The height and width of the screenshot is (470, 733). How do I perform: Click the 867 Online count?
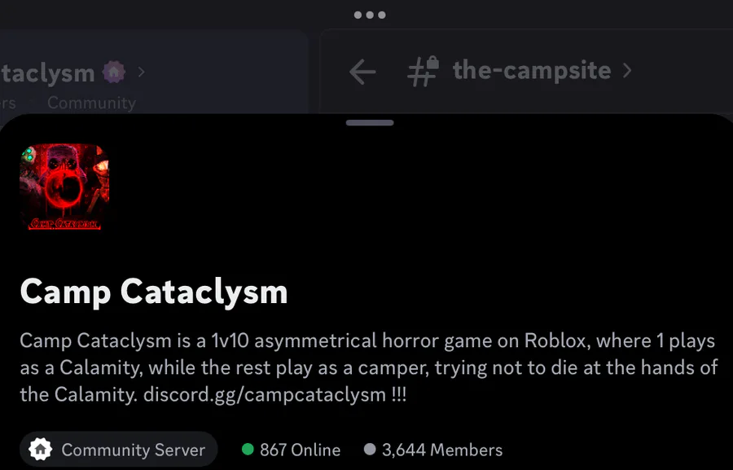[x=300, y=450]
